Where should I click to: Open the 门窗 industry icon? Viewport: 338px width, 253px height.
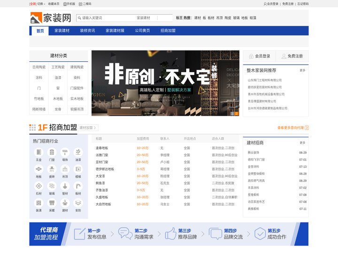[x=52, y=152]
